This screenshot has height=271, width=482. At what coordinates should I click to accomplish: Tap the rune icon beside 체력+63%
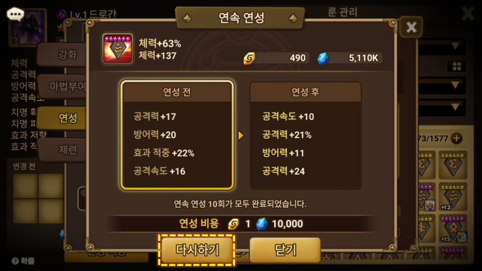tap(117, 49)
